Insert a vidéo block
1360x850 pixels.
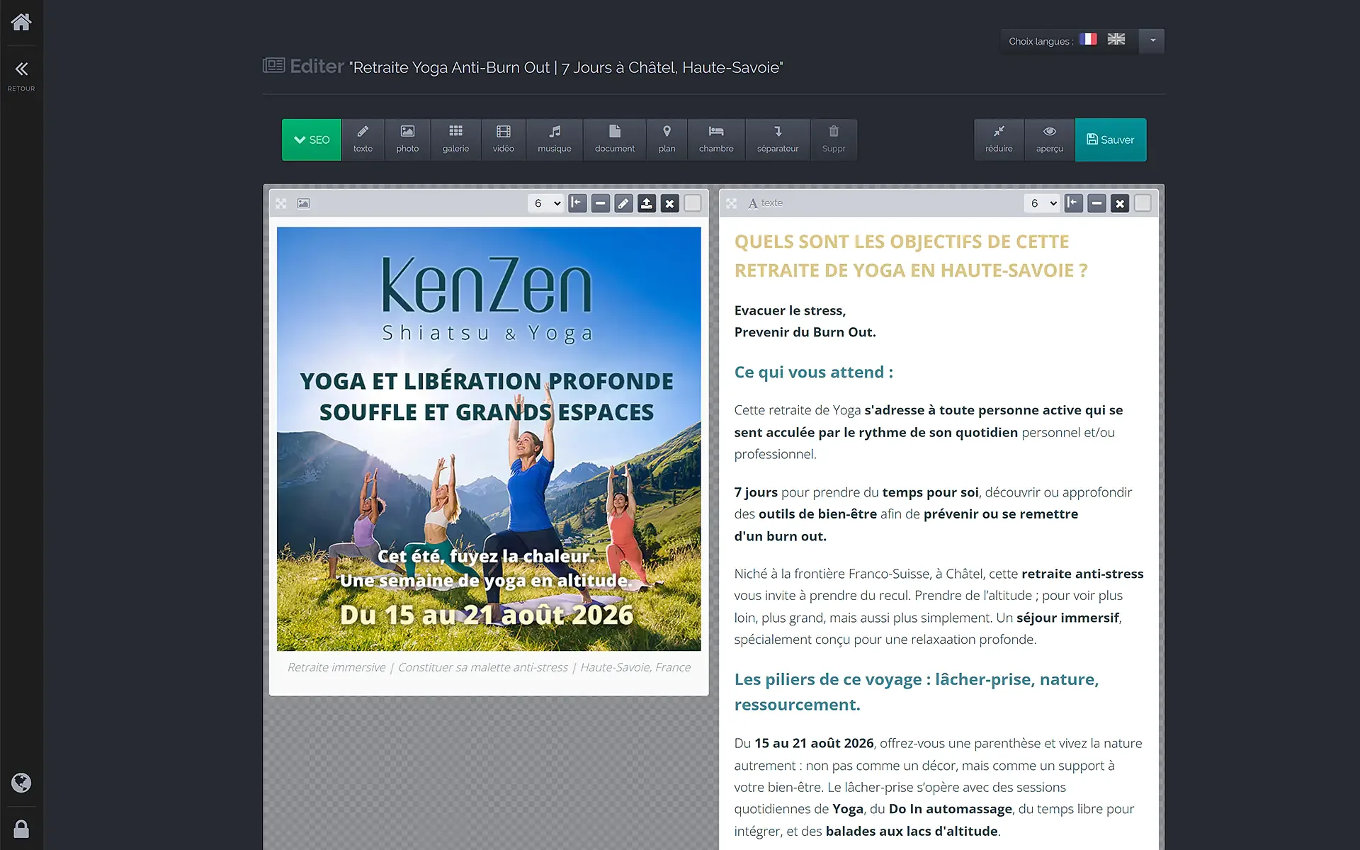tap(504, 140)
